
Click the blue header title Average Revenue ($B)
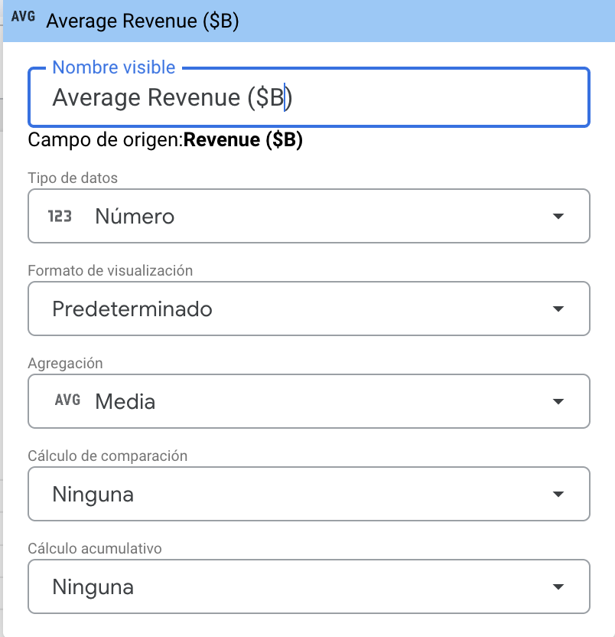point(142,21)
